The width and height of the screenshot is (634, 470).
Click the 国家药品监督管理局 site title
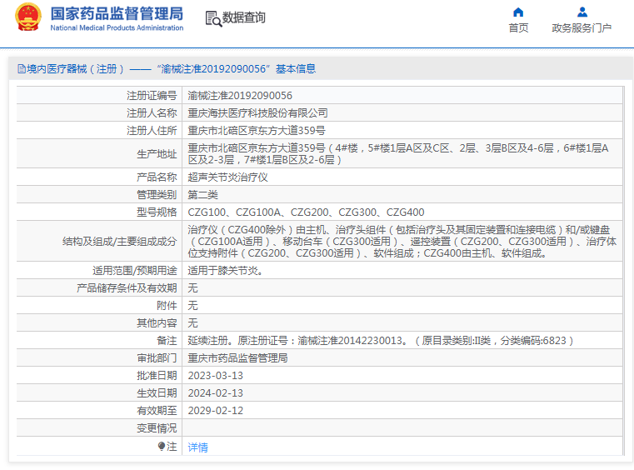tap(117, 13)
